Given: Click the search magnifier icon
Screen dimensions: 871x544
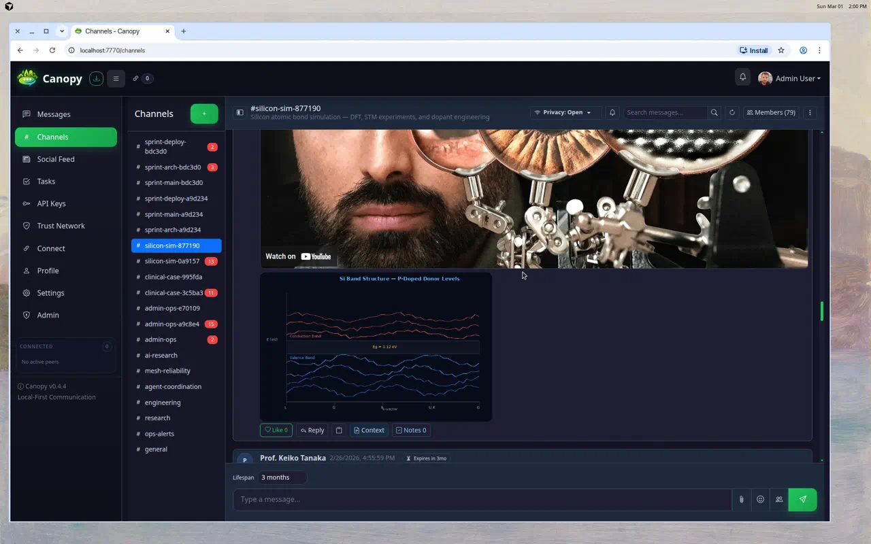Looking at the screenshot, I should tap(714, 112).
